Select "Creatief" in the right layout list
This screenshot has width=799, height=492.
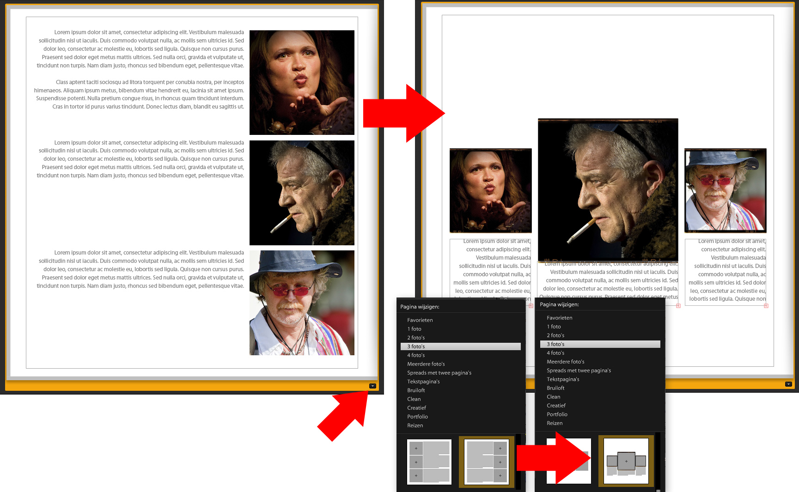click(556, 406)
